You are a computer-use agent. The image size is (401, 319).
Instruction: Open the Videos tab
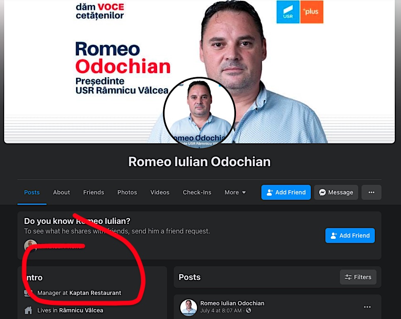(160, 192)
